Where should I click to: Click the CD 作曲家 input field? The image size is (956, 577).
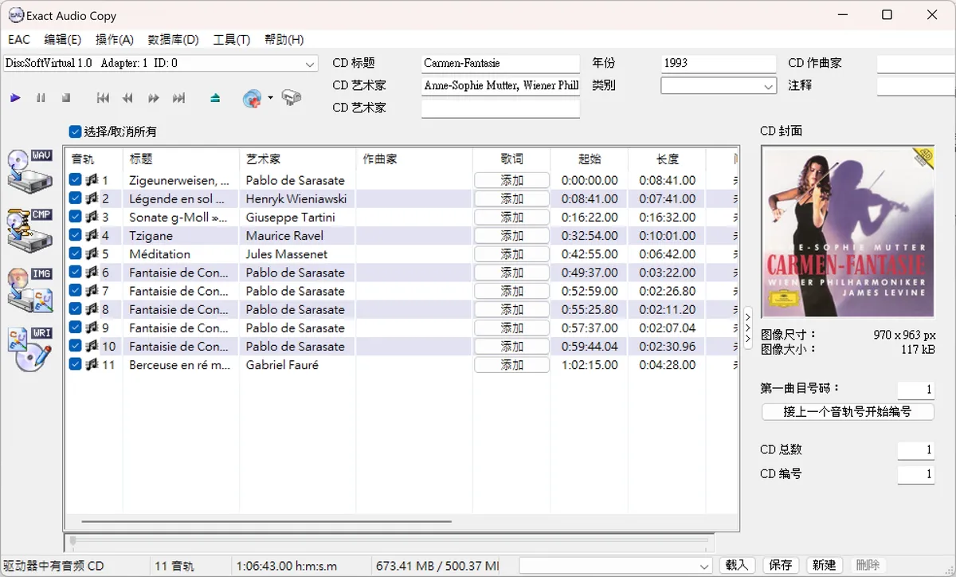916,63
